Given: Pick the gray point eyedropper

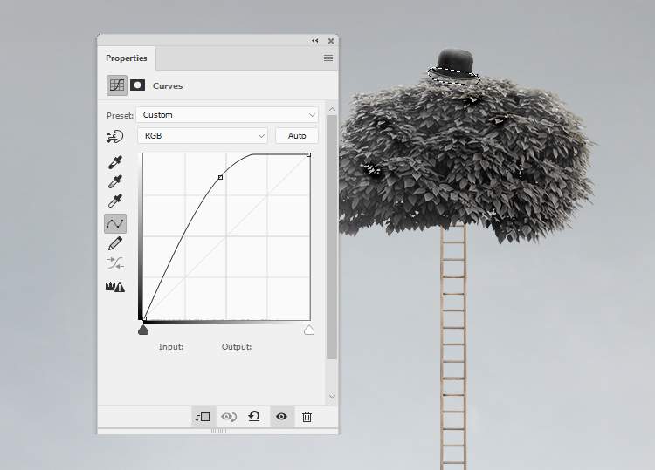Looking at the screenshot, I should coord(115,181).
